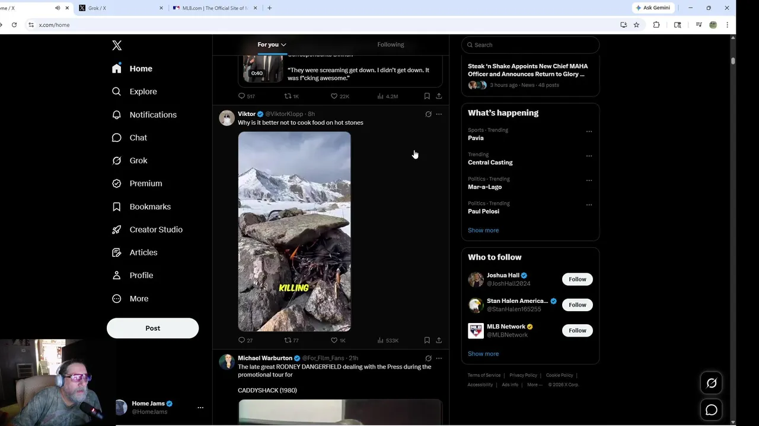Open the trending topic Paul Pelosi
Viewport: 759px width, 426px height.
(483, 211)
